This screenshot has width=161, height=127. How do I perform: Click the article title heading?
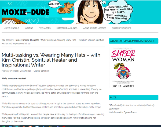pyautogui.click(x=51, y=60)
